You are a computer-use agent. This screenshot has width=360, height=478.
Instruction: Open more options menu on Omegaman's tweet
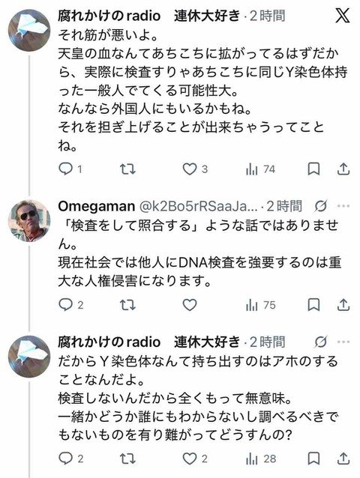click(x=343, y=206)
